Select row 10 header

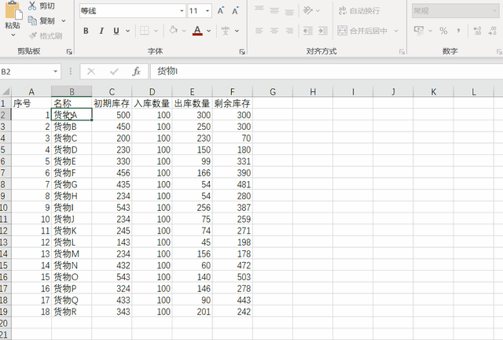(4, 208)
